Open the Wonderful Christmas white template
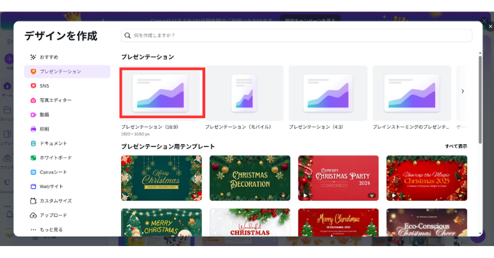The image size is (494, 258). [250, 223]
